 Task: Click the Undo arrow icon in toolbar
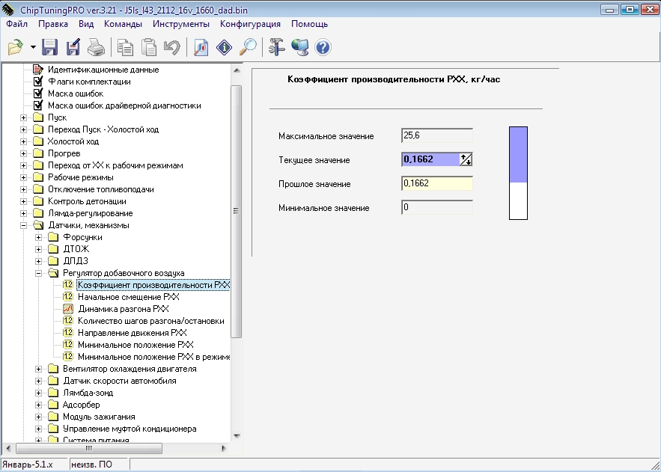[x=171, y=48]
